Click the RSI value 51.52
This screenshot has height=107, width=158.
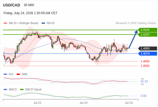144,81
